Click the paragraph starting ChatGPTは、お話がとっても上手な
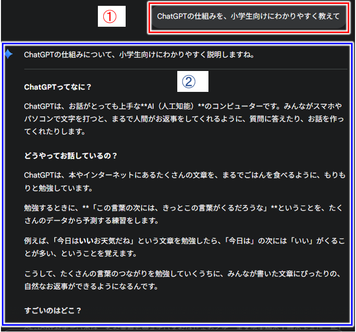 [x=184, y=119]
